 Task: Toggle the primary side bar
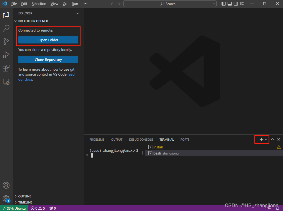pos(224,4)
